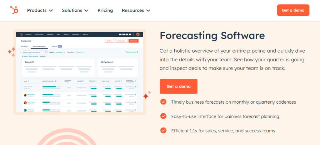Open the Solutions dropdown menu
Image resolution: width=320 pixels, height=145 pixels.
[x=75, y=10]
